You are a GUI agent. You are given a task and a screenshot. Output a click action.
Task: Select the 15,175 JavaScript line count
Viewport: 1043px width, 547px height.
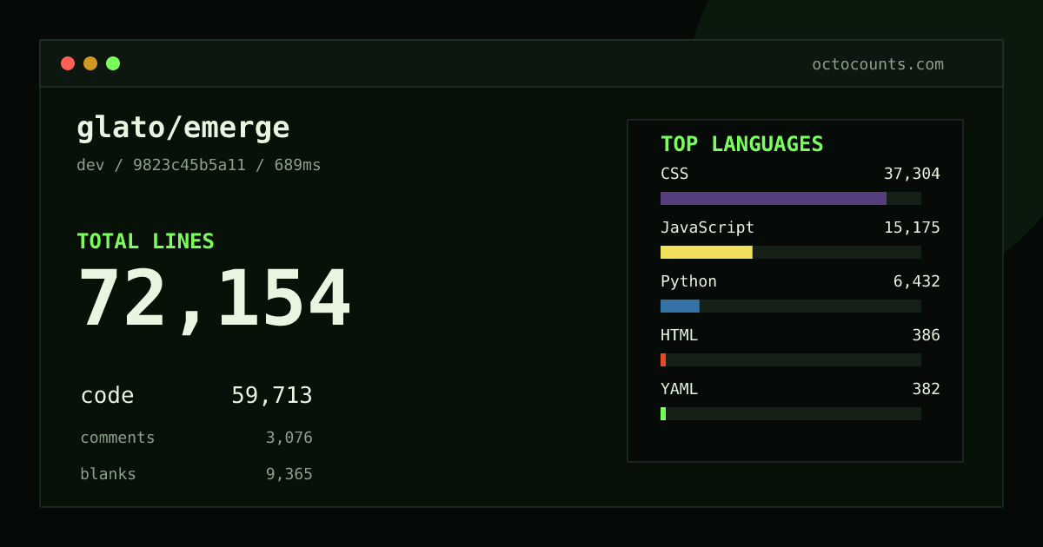[912, 227]
